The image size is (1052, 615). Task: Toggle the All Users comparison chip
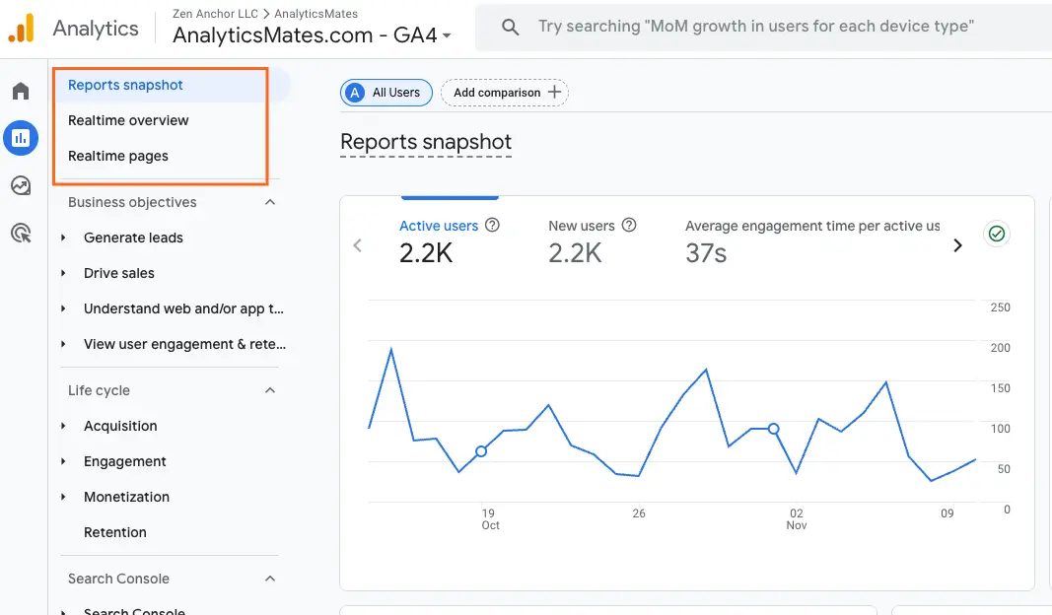click(386, 92)
